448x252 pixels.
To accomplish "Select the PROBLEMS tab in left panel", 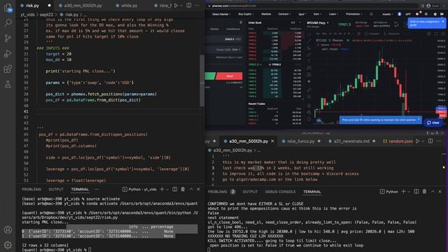I will (31, 189).
